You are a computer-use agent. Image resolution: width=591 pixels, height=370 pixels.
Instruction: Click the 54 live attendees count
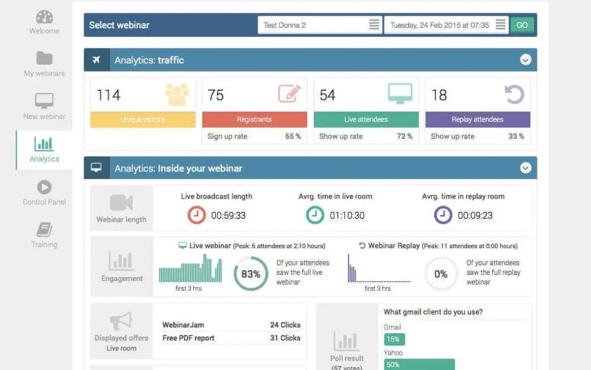[x=327, y=95]
